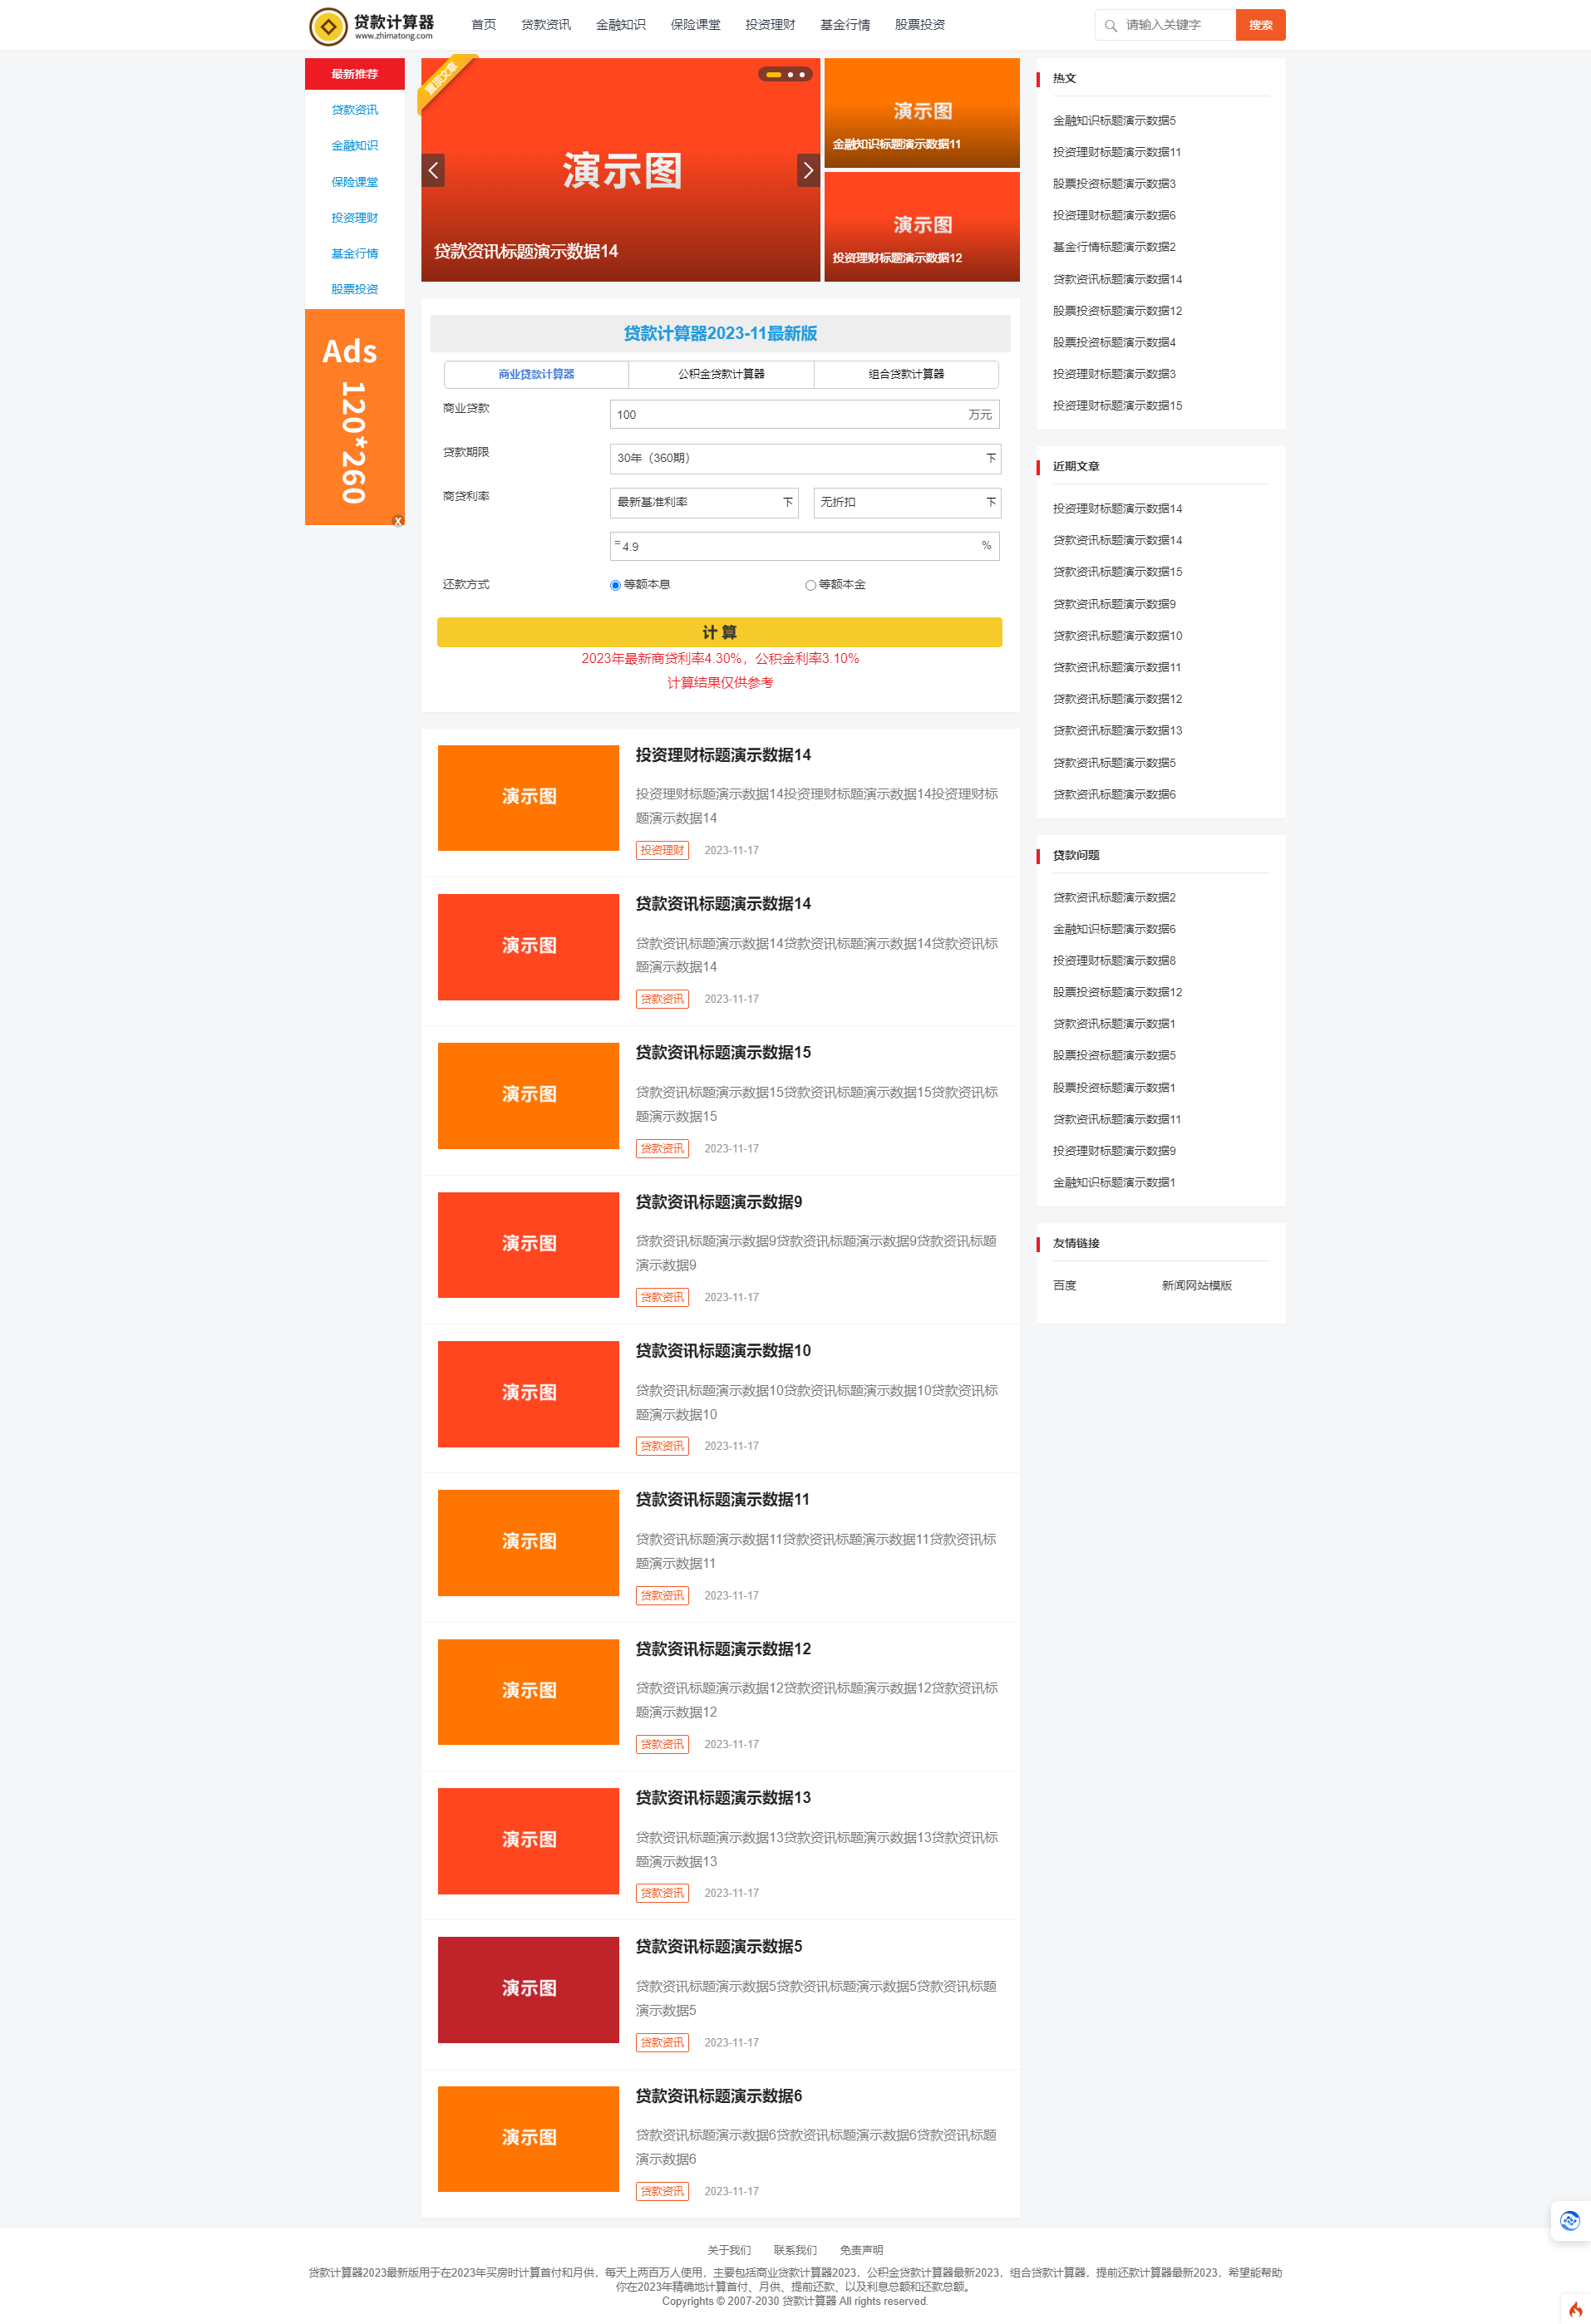Close the Ads 120*260 banner
This screenshot has height=2324, width=1591.
(x=397, y=521)
